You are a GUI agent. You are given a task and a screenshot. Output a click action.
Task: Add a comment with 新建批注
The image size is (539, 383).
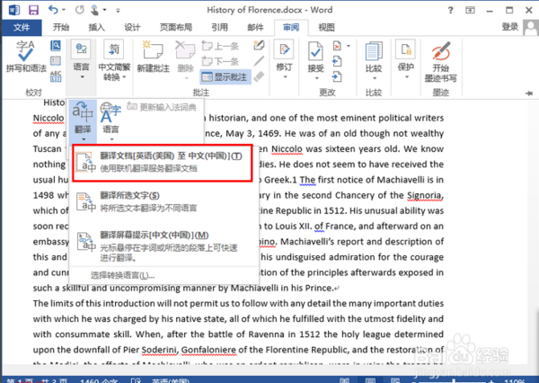coord(153,57)
